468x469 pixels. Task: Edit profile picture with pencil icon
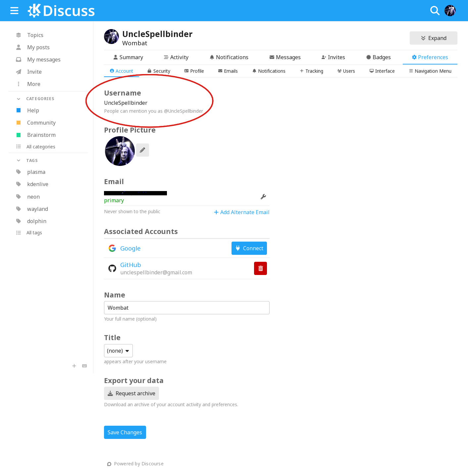pyautogui.click(x=142, y=150)
